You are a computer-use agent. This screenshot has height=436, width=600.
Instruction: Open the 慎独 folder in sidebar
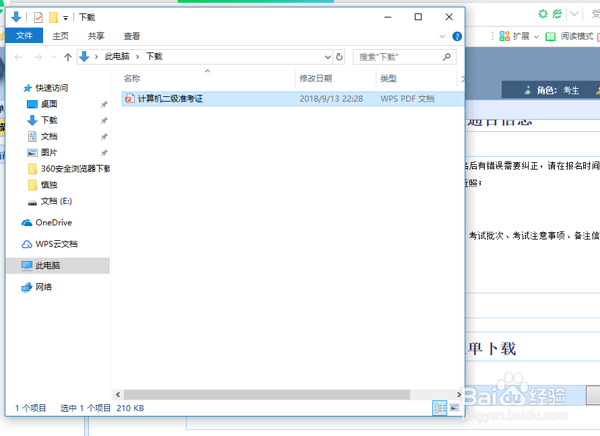pyautogui.click(x=49, y=185)
